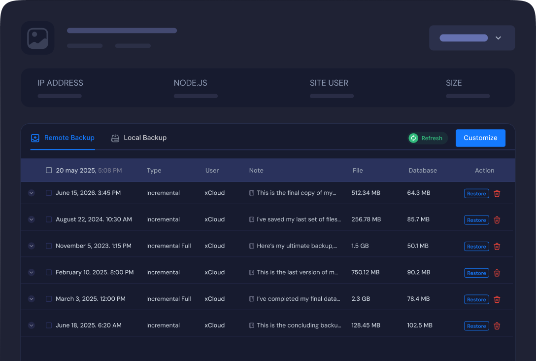Screen dimensions: 536x361
Task: Expand the August 22, 2024 backup row
Action: (x=32, y=219)
